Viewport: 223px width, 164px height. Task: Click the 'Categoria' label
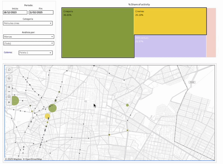click(x=28, y=19)
